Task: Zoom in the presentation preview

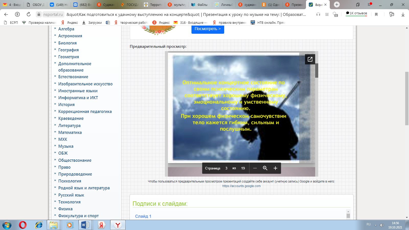Action: pos(275,168)
